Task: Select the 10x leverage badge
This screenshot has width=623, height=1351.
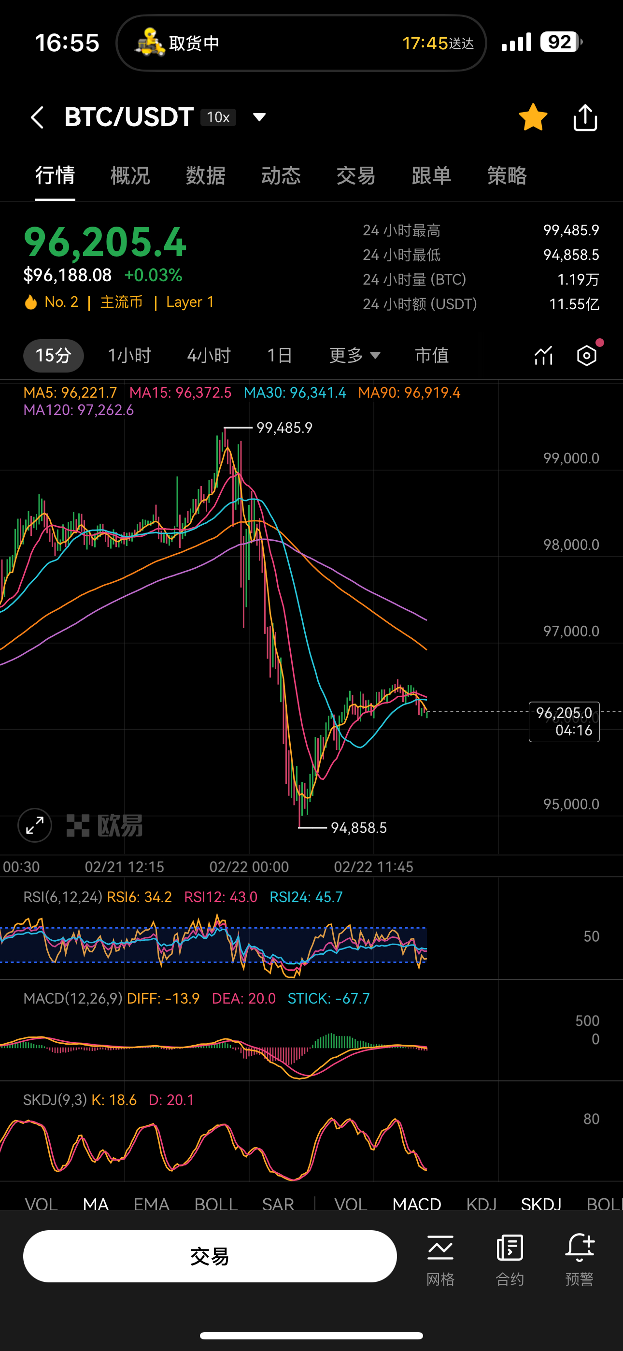Action: click(x=218, y=117)
